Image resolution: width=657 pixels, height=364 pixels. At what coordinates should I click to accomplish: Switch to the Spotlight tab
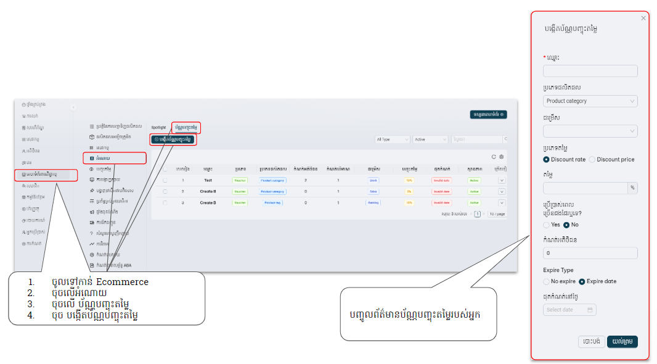click(x=159, y=128)
